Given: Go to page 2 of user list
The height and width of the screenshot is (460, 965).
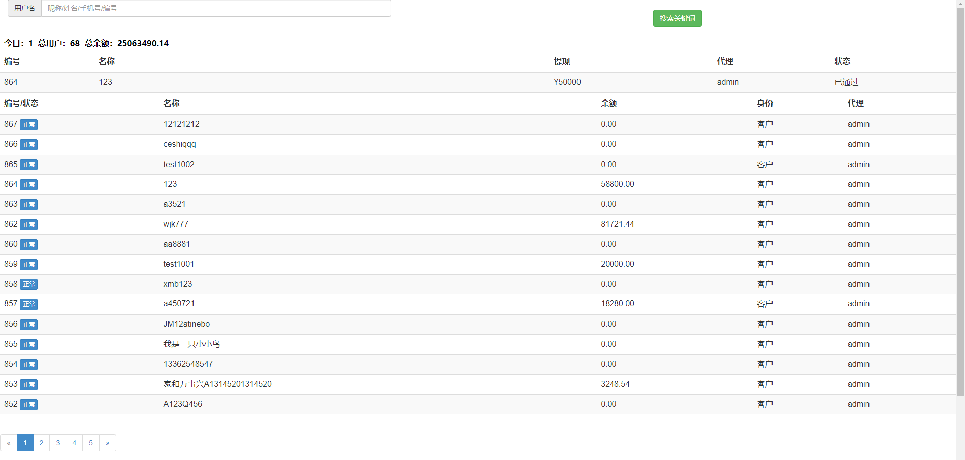Looking at the screenshot, I should (41, 443).
